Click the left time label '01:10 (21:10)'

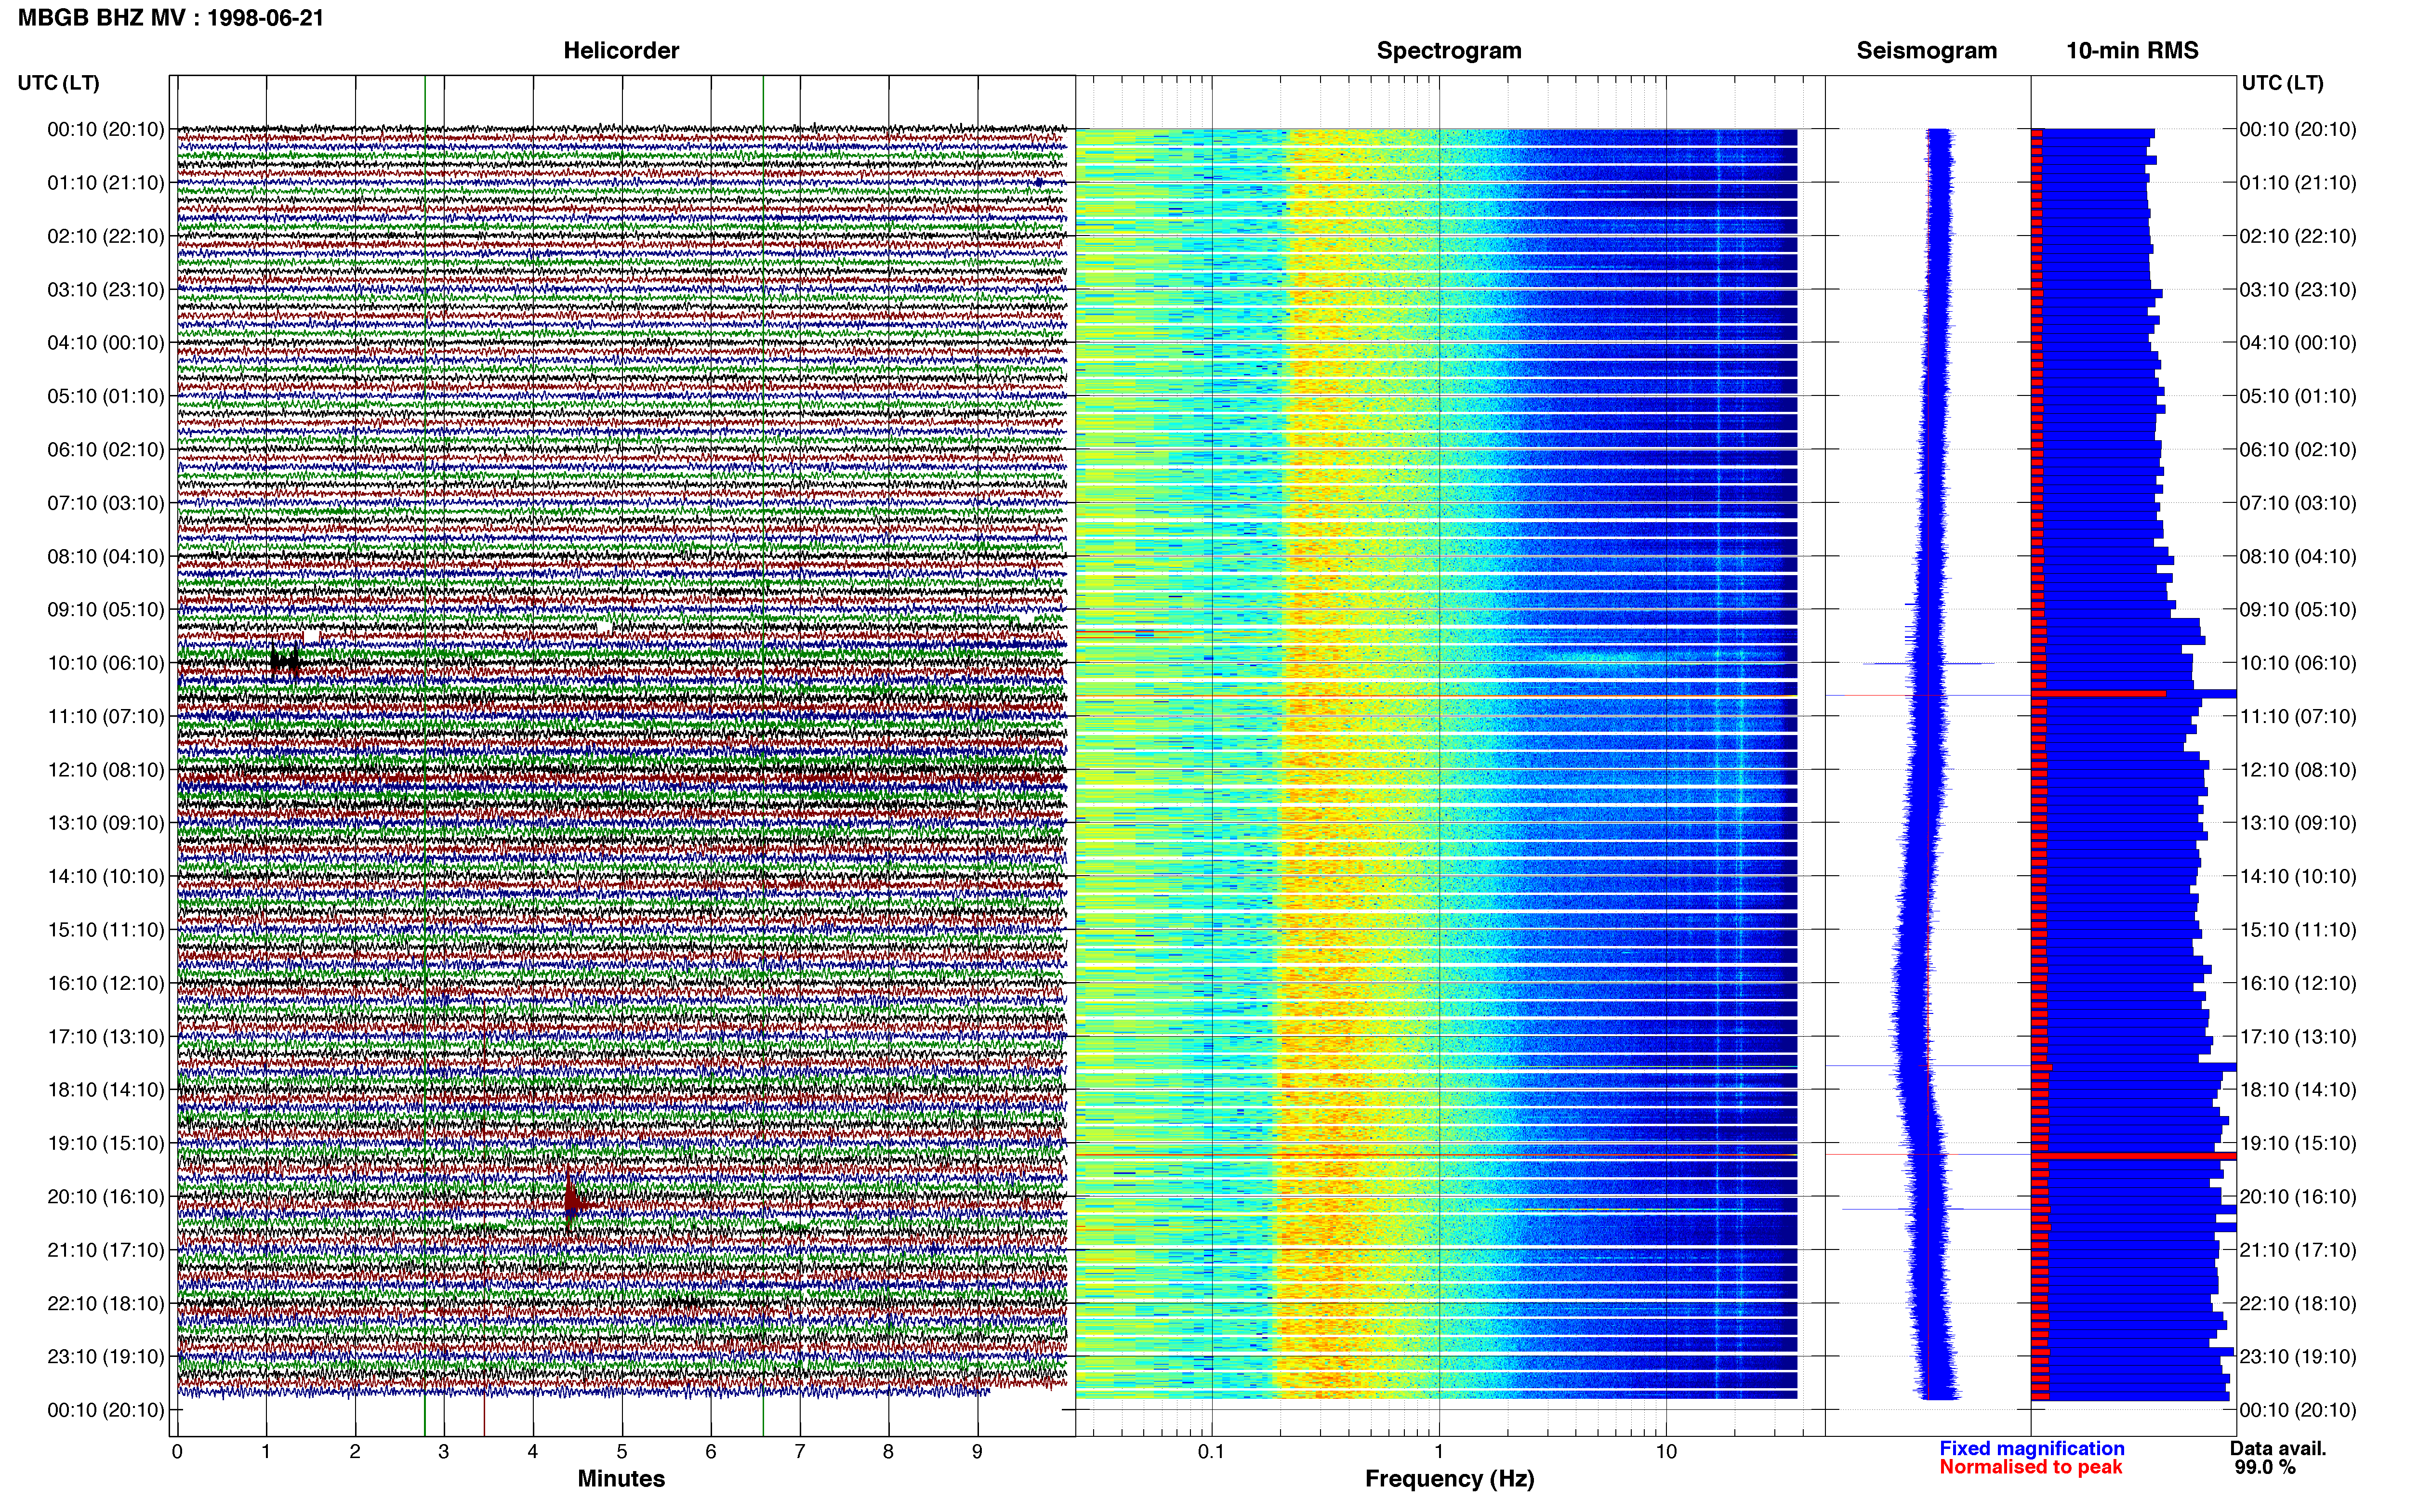tap(106, 183)
